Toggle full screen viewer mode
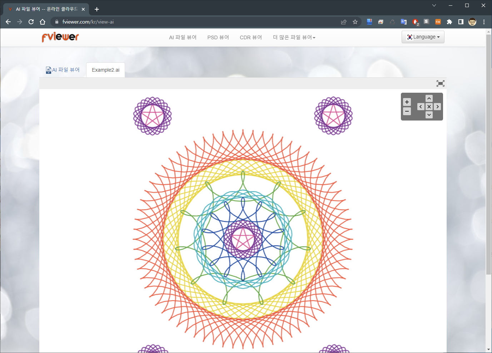The width and height of the screenshot is (492, 353). [441, 83]
